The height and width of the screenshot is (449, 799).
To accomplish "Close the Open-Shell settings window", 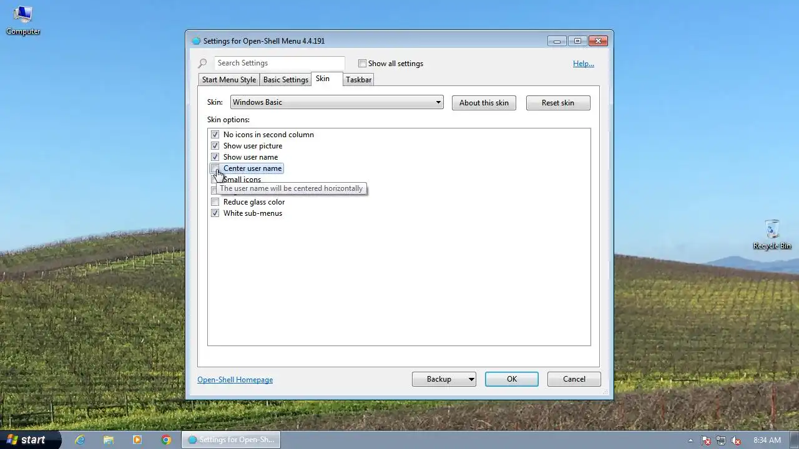I will (x=597, y=41).
